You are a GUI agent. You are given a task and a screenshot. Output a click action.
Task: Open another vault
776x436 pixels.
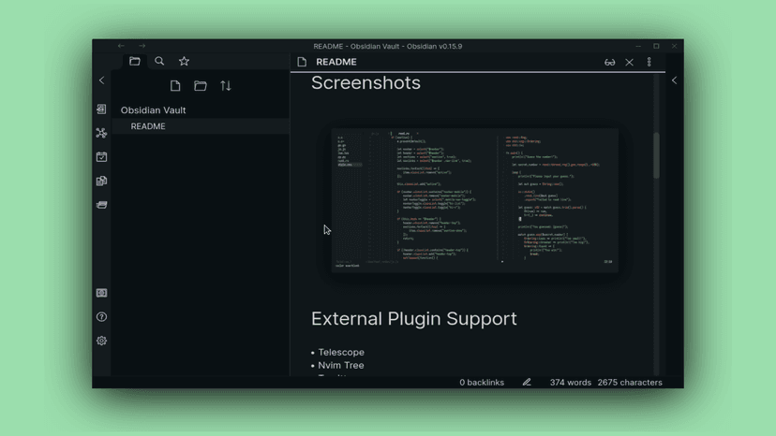click(101, 293)
